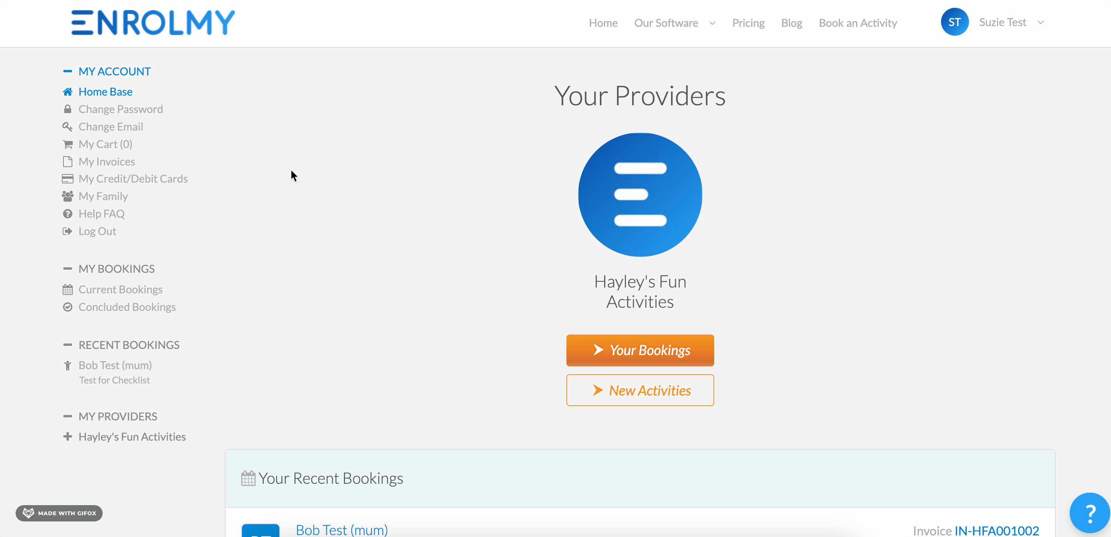The image size is (1111, 537).
Task: Open Change Password link
Action: click(120, 109)
